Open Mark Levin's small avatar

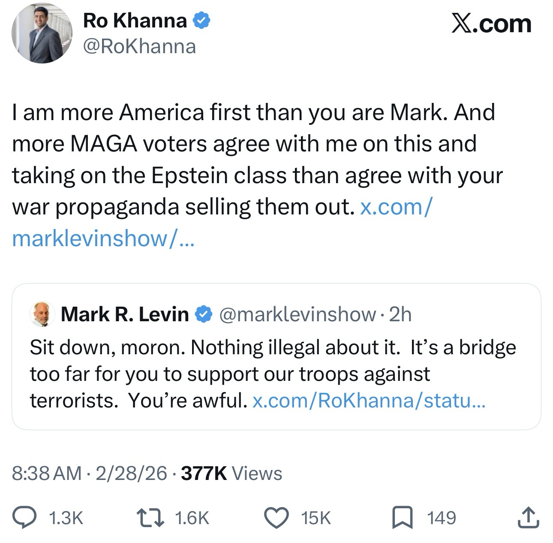pos(42,314)
